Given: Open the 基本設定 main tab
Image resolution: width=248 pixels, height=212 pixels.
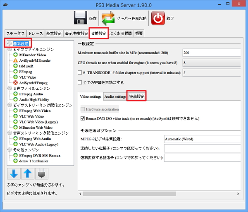Looking at the screenshot, I should point(54,34).
